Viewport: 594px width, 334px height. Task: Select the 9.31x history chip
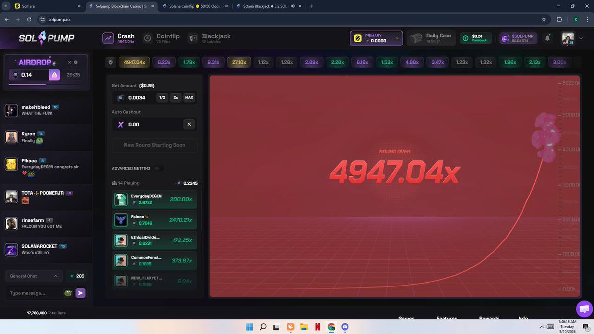click(213, 62)
